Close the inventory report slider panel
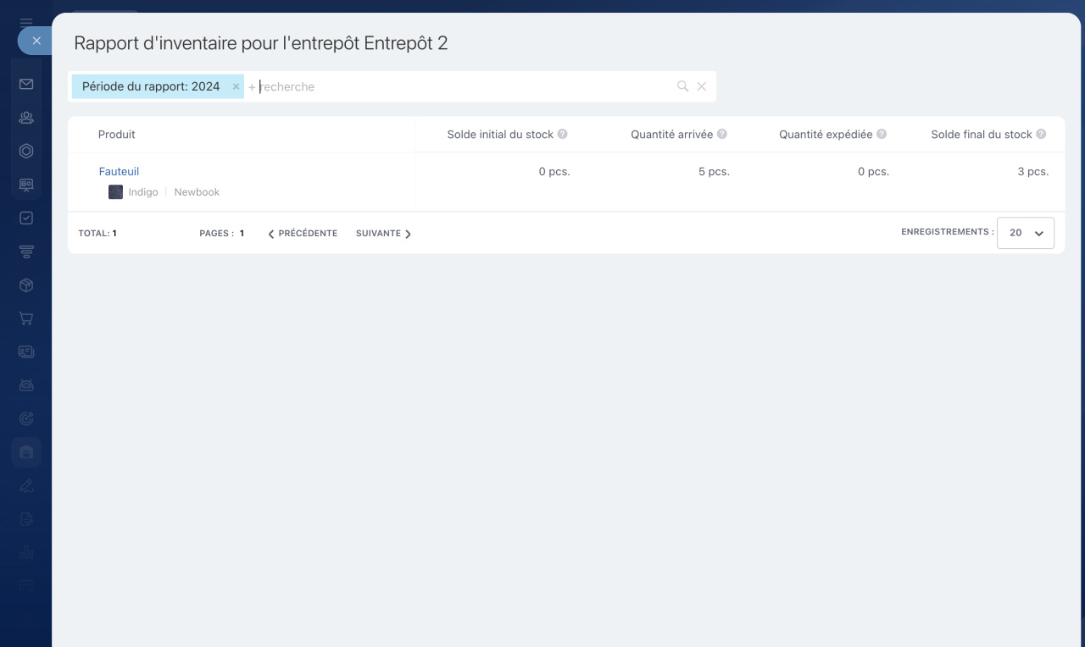Screen dimensions: 1085x647 pyautogui.click(x=36, y=41)
